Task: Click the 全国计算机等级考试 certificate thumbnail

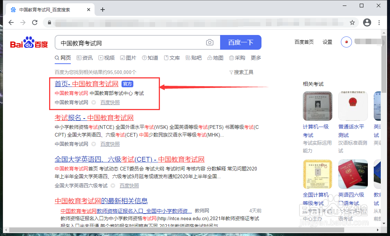Action: pyautogui.click(x=318, y=174)
